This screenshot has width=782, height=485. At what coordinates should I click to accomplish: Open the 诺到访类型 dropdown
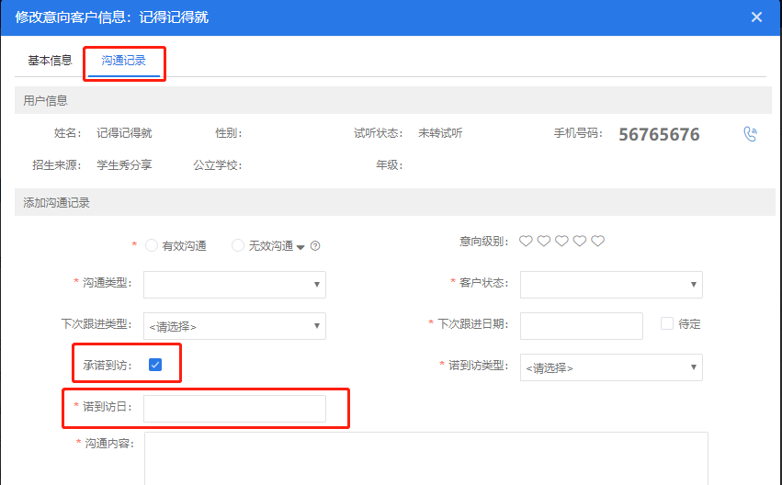(x=611, y=367)
